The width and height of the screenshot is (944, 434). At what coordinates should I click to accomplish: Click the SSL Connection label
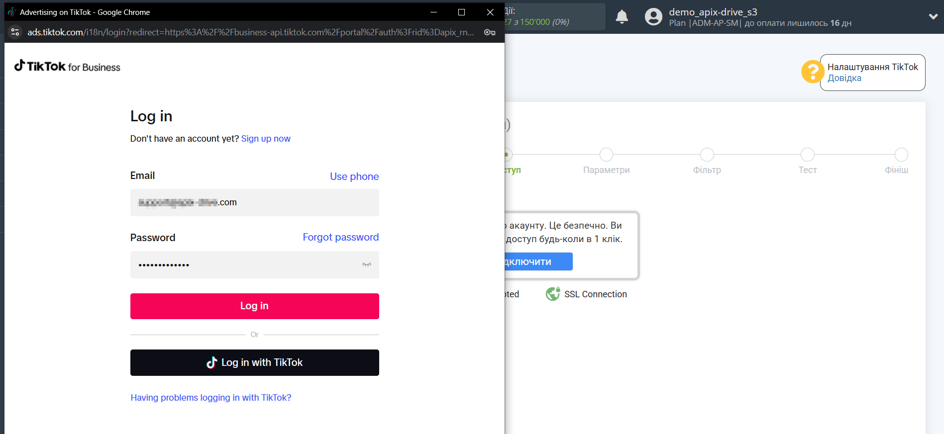click(596, 294)
